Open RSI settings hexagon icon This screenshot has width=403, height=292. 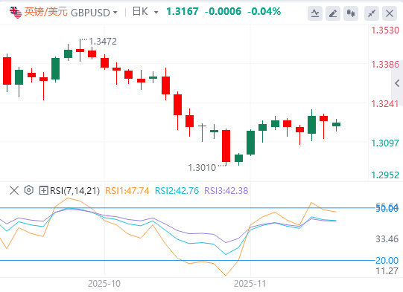(x=29, y=190)
